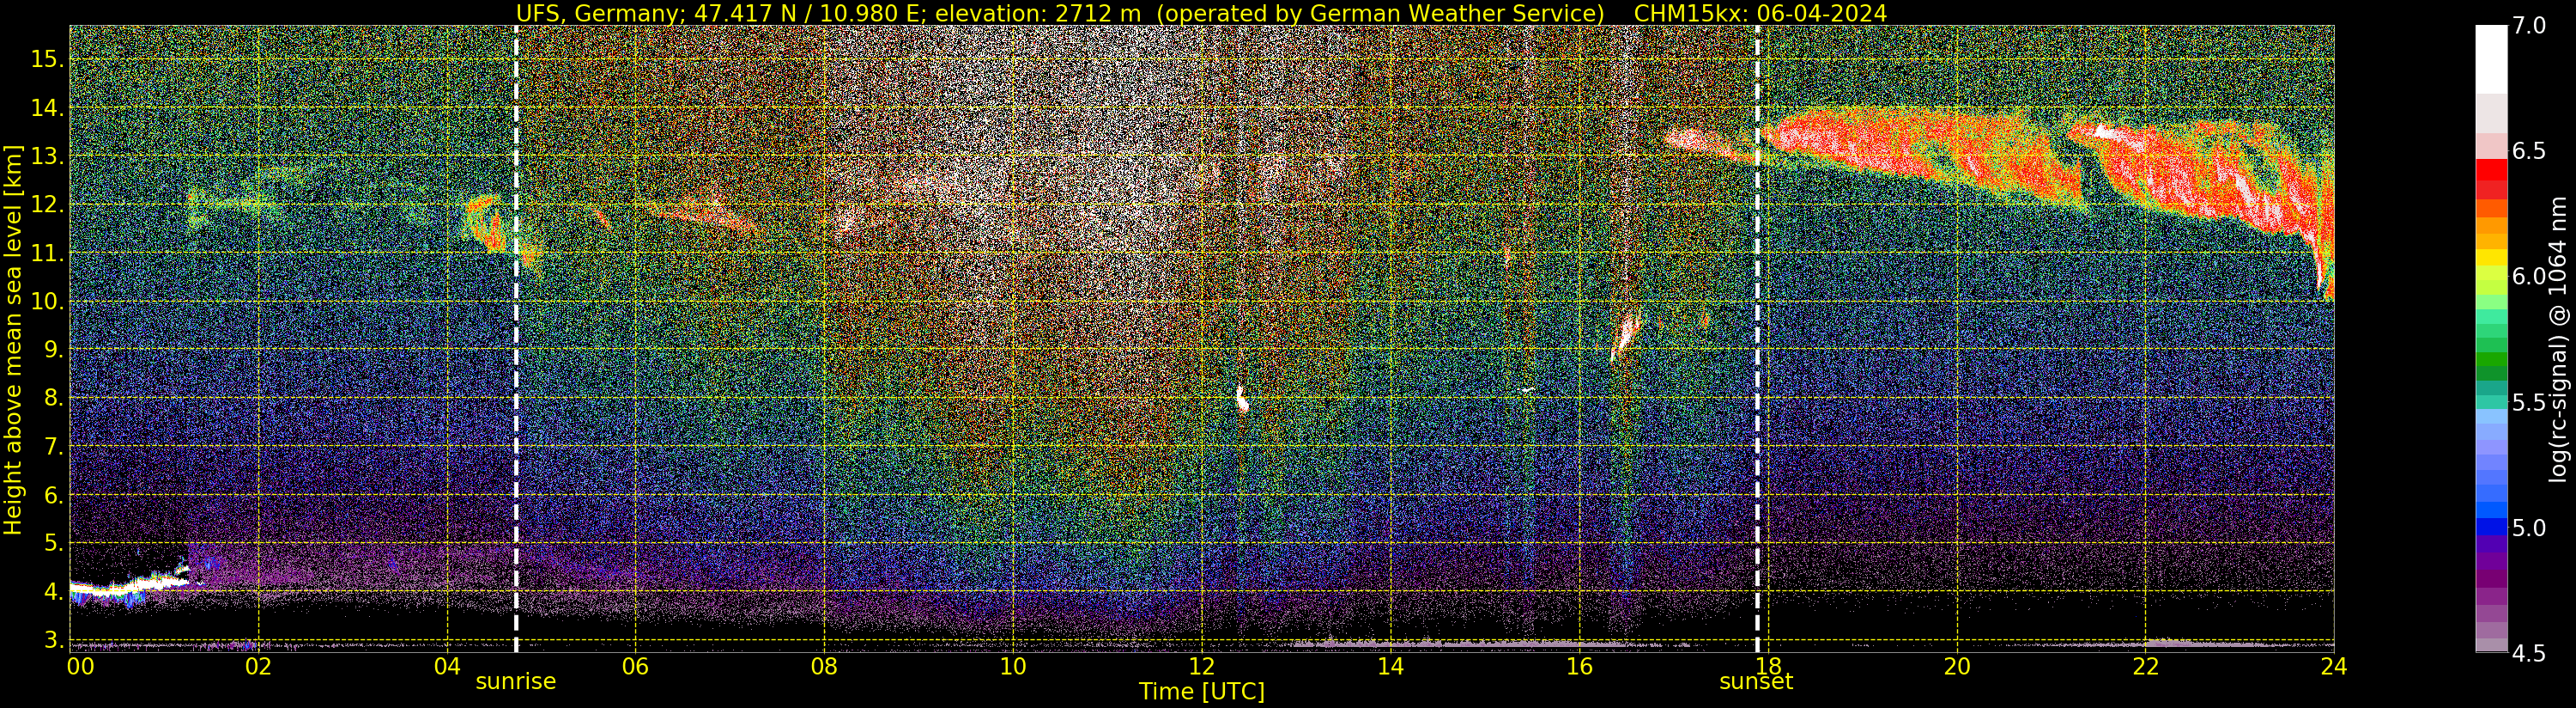Click the small red cloud patch near 12 km before sunrise
2576x708 pixels.
click(x=485, y=223)
